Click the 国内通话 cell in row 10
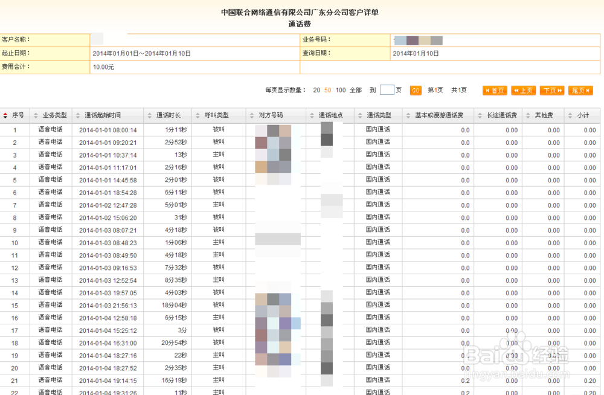 coord(378,242)
